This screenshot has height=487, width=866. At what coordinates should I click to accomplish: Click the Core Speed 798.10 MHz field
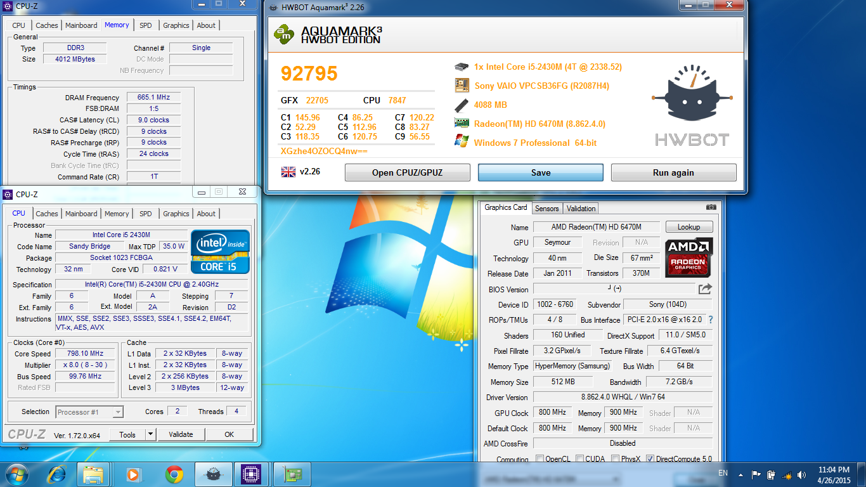tap(86, 353)
